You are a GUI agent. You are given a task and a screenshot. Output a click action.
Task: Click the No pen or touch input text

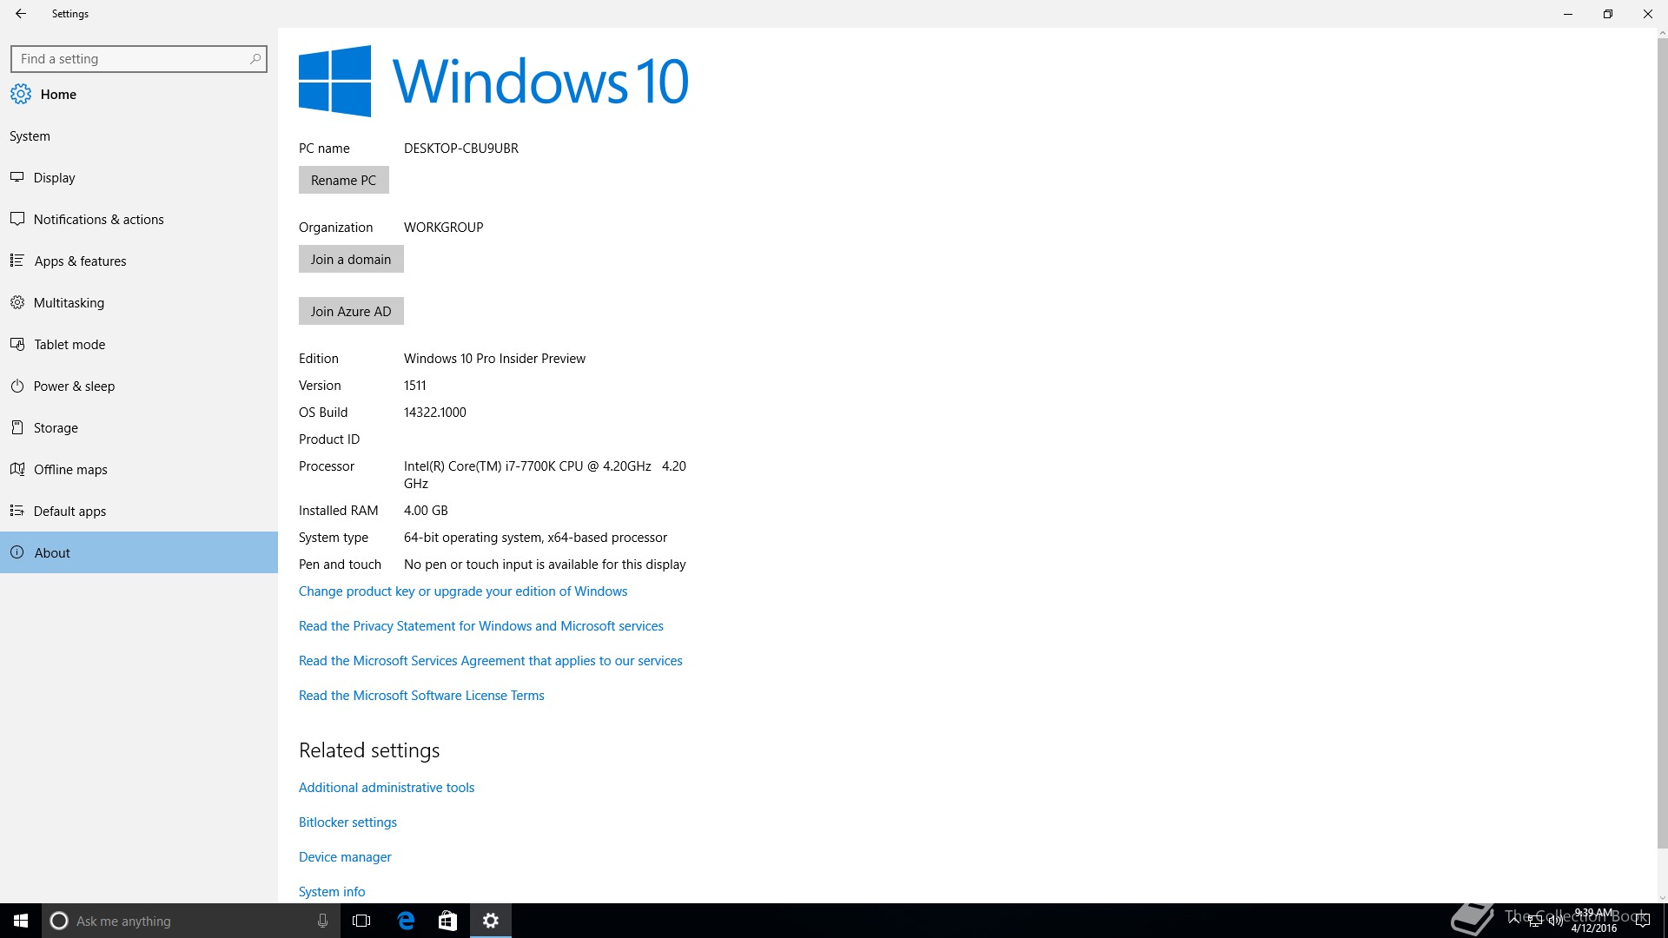tap(545, 565)
